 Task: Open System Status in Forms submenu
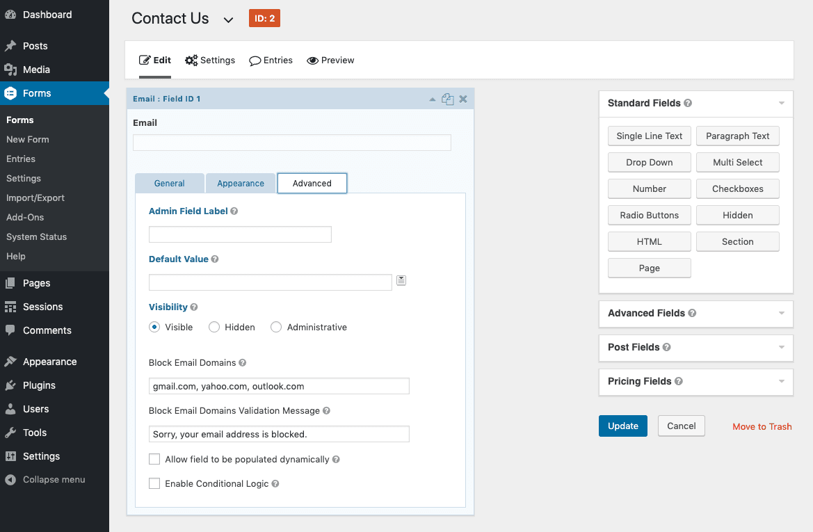[x=36, y=237]
